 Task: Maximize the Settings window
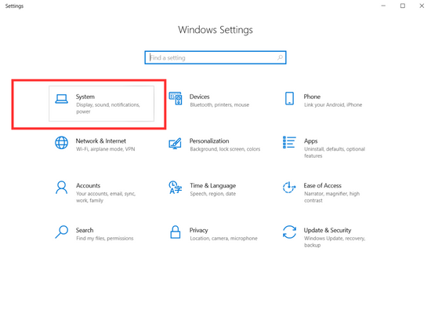tap(403, 5)
